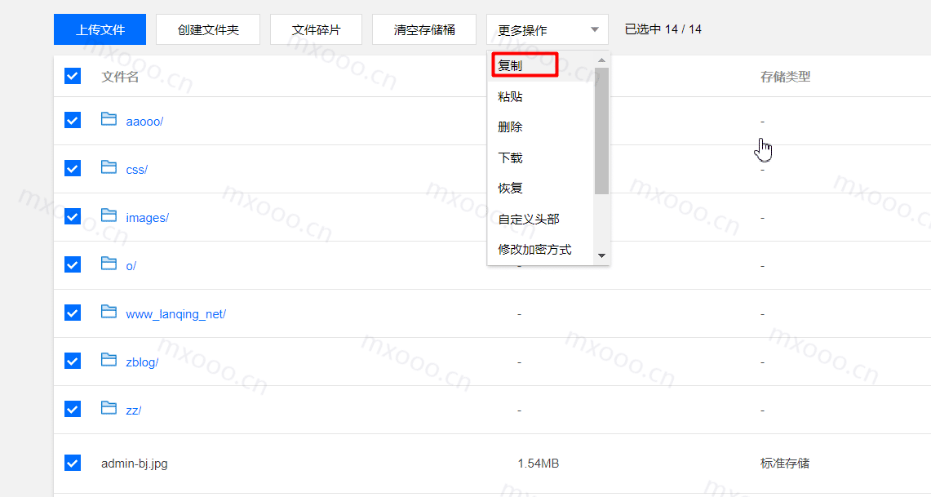Screen dimensions: 931x497
Task: Uncheck the checkbox beside zblog/
Action: tap(73, 361)
